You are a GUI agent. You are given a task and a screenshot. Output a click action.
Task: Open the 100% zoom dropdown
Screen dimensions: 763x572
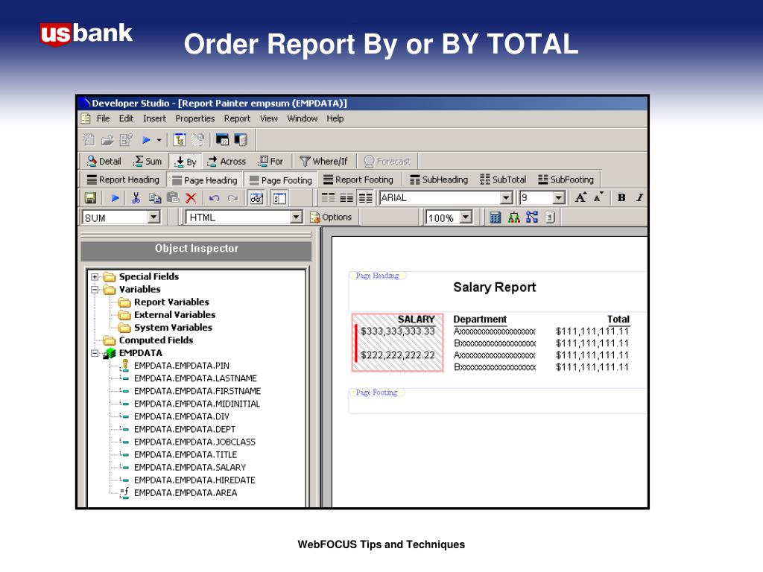click(x=466, y=217)
